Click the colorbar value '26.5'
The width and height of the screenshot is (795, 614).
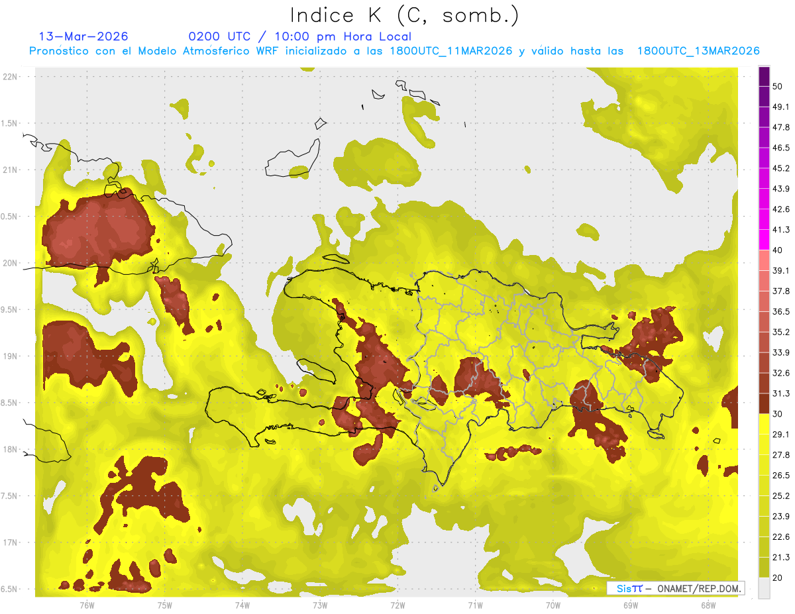(x=781, y=475)
